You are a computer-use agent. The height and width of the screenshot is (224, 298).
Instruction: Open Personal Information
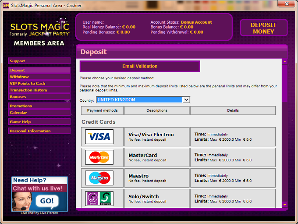coord(39,131)
